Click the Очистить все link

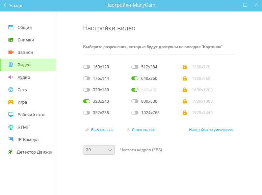point(143,130)
